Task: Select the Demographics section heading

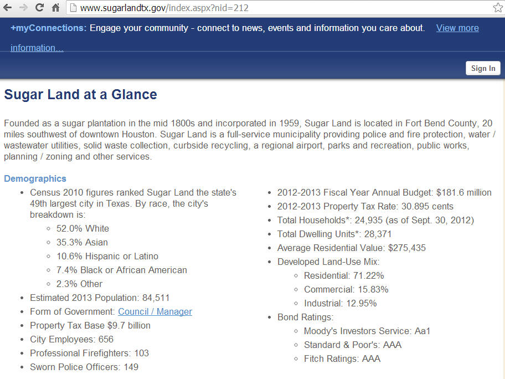Action: (35, 178)
